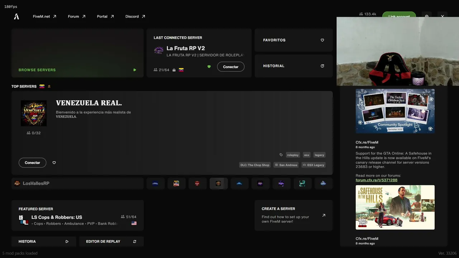Open the FiveM.net external link
Screen dimensions: 459x258
coord(44,16)
